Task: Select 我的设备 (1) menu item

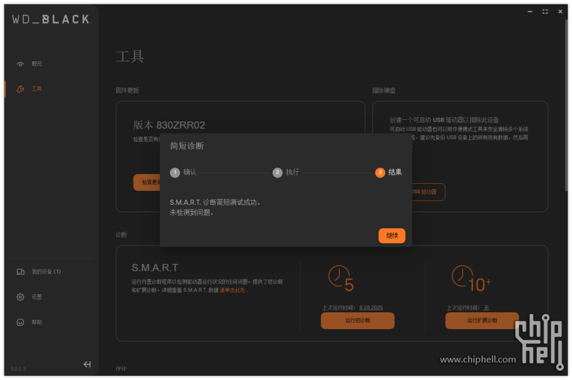Action: click(46, 272)
